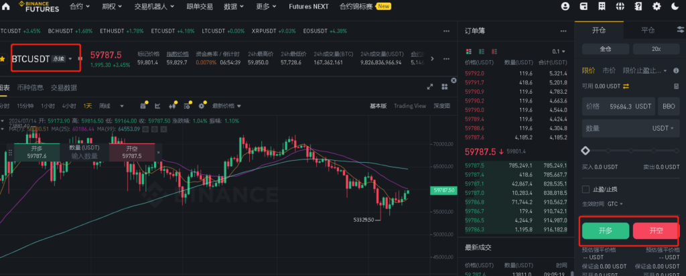686x276 pixels.
Task: Open 生效时间 GTC dropdown
Action: click(615, 204)
